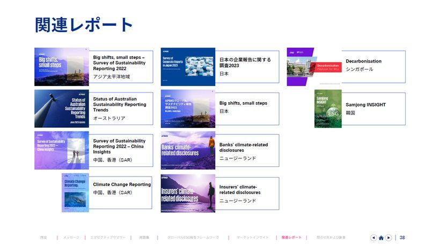440x246 pixels.
Task: Go to the previous page arrow
Action: click(x=373, y=237)
